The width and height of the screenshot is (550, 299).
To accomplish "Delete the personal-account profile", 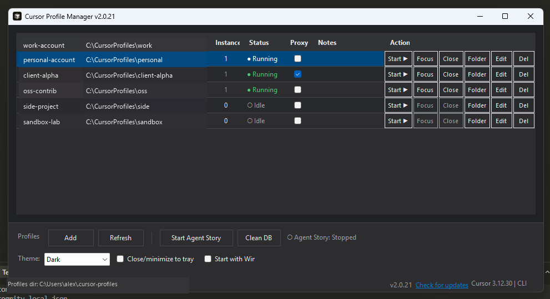I will point(524,59).
